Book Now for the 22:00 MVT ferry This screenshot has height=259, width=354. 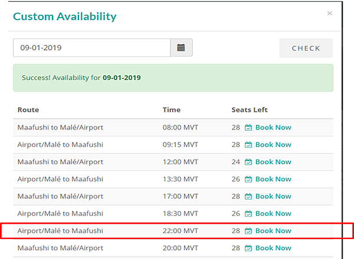(x=273, y=231)
